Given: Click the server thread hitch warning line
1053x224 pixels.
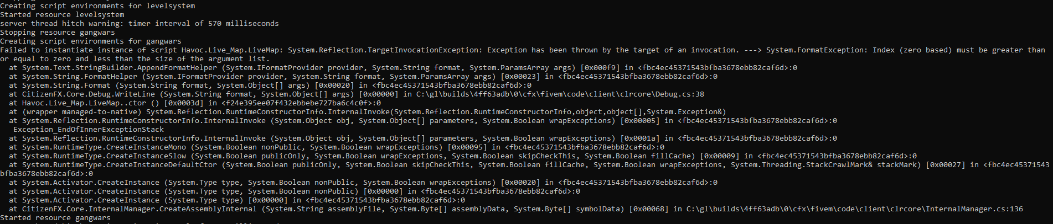Looking at the screenshot, I should pos(140,23).
